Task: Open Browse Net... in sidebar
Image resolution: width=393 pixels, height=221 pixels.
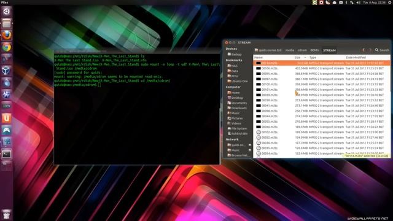Action: 238,155
